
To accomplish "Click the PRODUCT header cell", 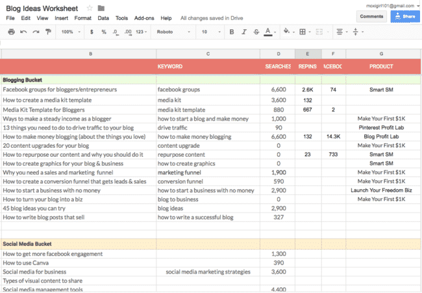I will pyautogui.click(x=383, y=66).
